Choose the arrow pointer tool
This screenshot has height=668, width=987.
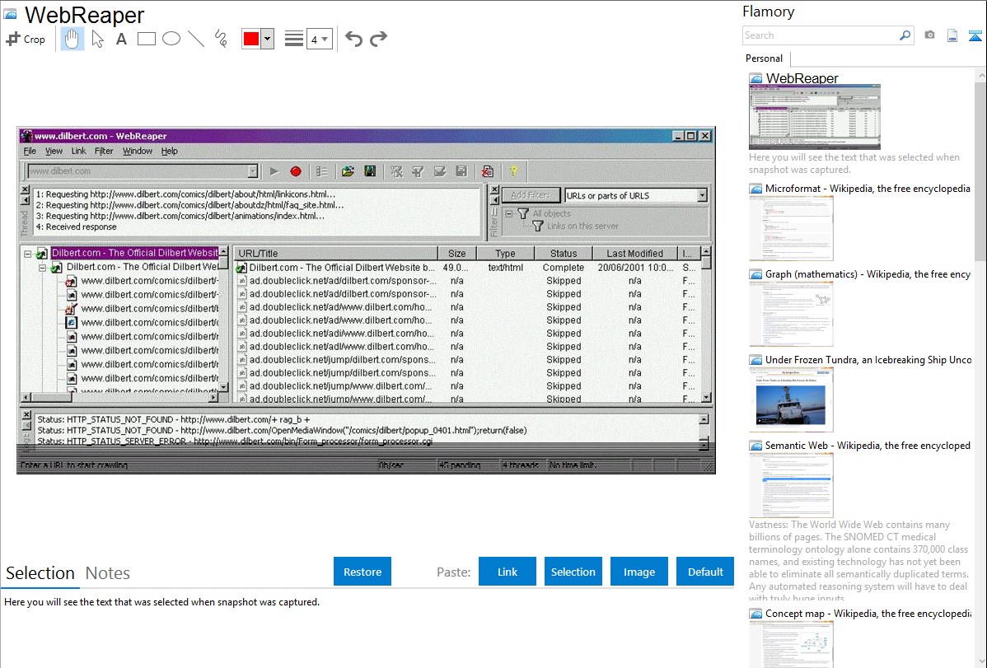coord(97,39)
